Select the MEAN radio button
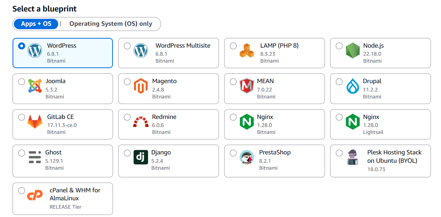The image size is (441, 217). [233, 82]
